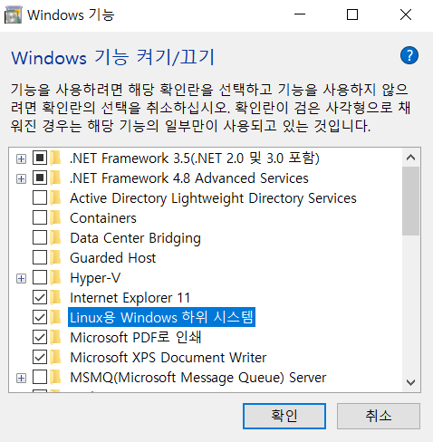Click folder icon beside Microsoft PDF로 인쇄
The image size is (433, 442).
[55, 338]
